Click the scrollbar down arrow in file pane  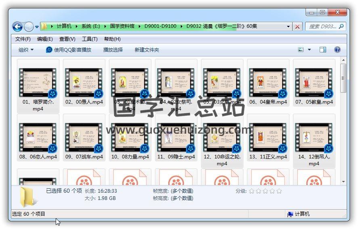(343, 182)
